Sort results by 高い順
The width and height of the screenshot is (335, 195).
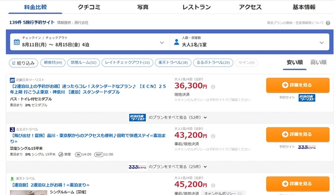tap(318, 62)
